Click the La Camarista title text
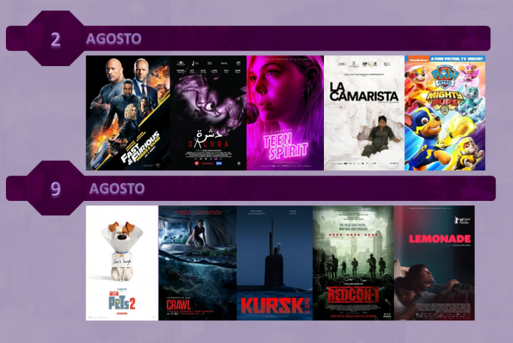The height and width of the screenshot is (343, 513). click(x=363, y=92)
